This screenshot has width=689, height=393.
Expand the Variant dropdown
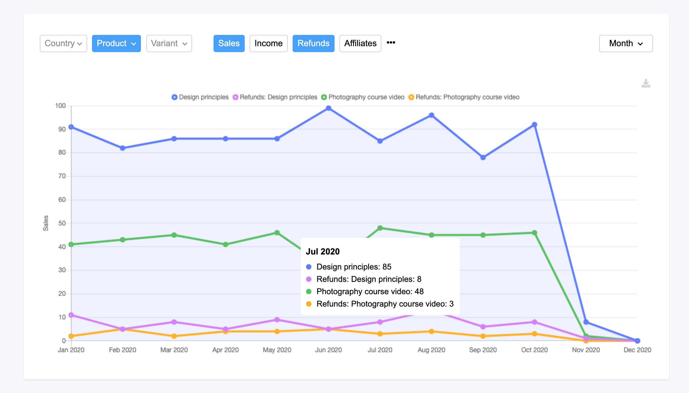[169, 43]
